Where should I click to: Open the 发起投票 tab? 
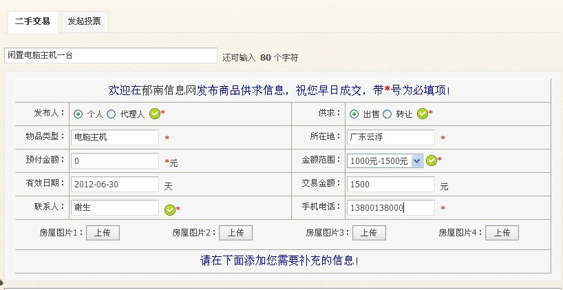(x=85, y=21)
